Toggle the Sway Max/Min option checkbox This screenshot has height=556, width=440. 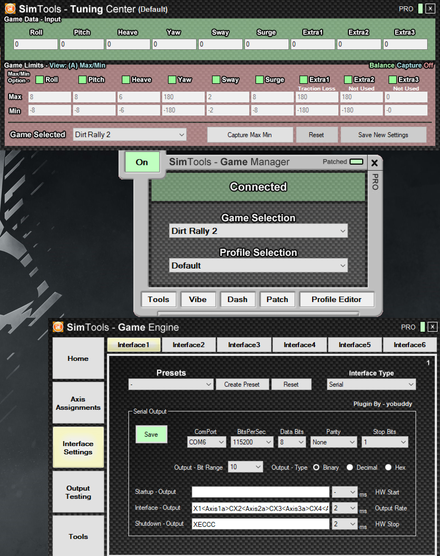click(216, 80)
